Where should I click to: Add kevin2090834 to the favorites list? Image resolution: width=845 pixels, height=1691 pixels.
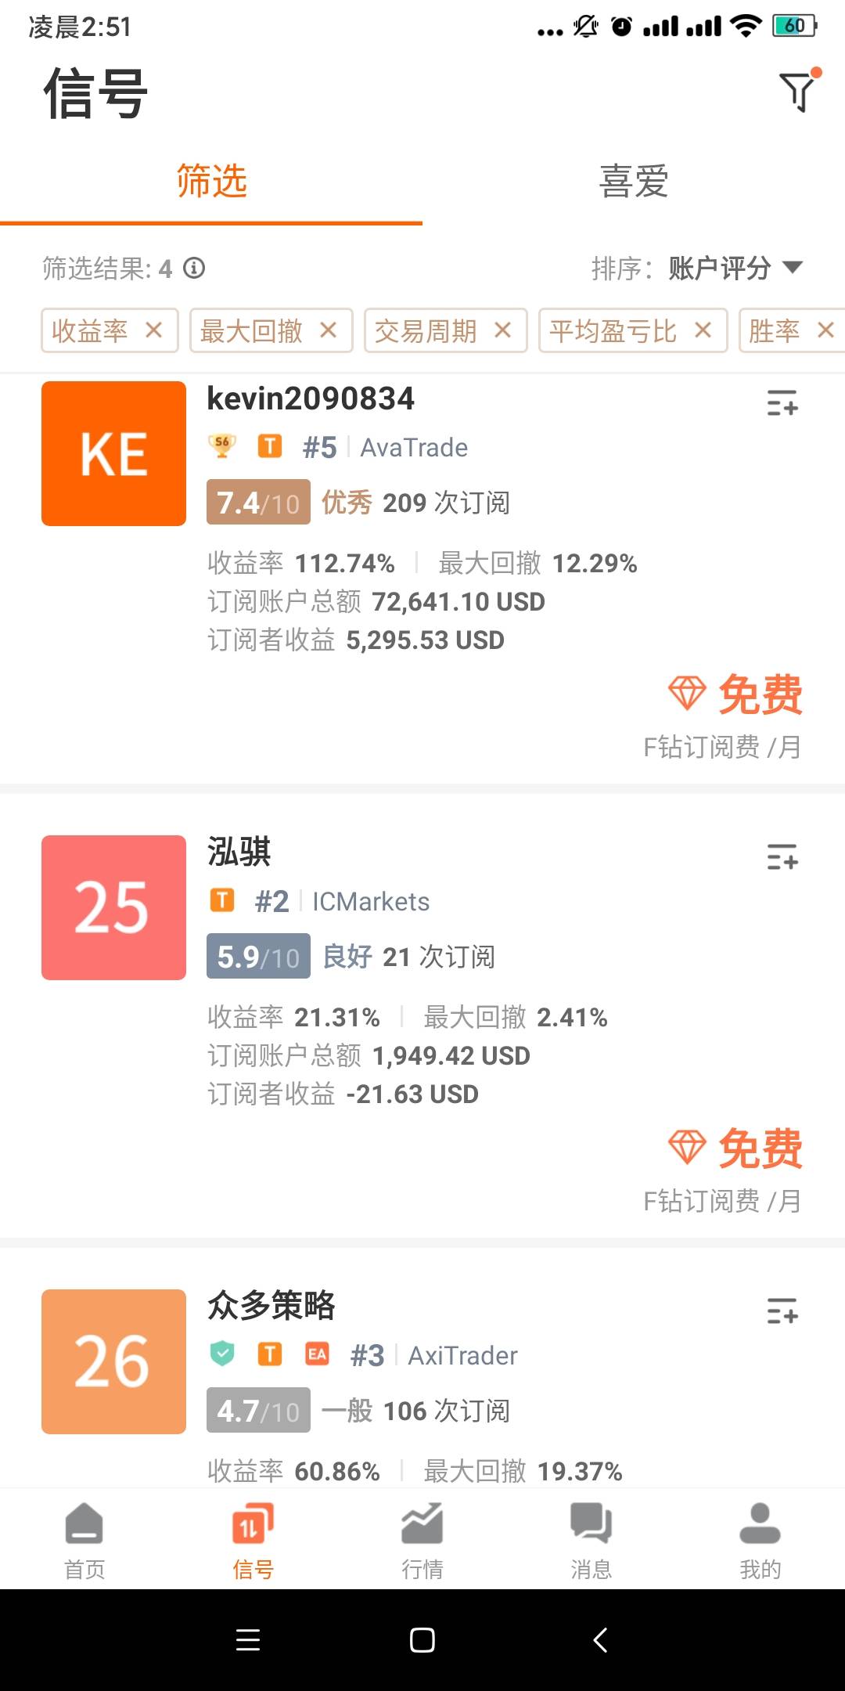pyautogui.click(x=782, y=403)
